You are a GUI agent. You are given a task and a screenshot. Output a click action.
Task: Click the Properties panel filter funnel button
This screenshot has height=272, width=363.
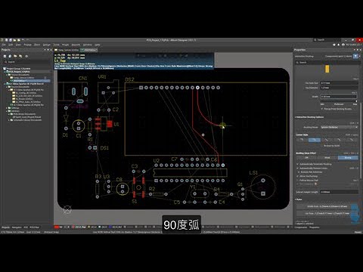[355, 56]
